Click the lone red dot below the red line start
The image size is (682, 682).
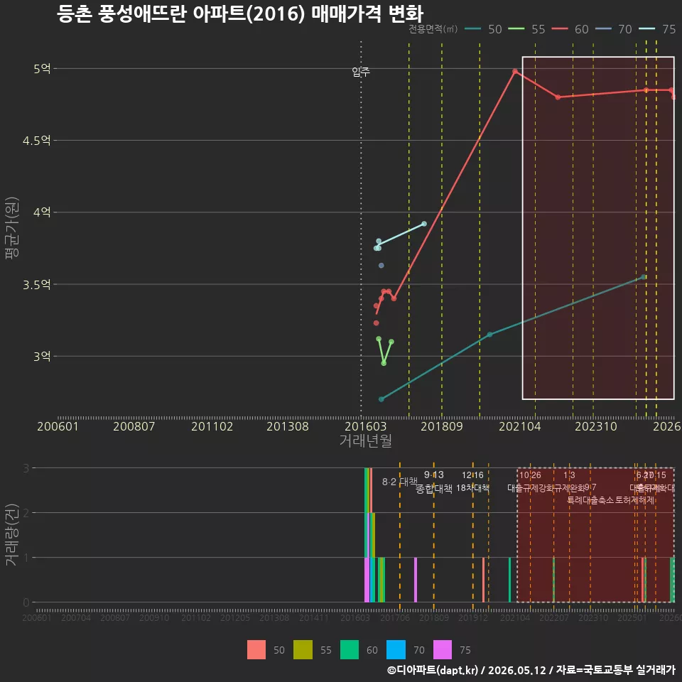point(377,323)
